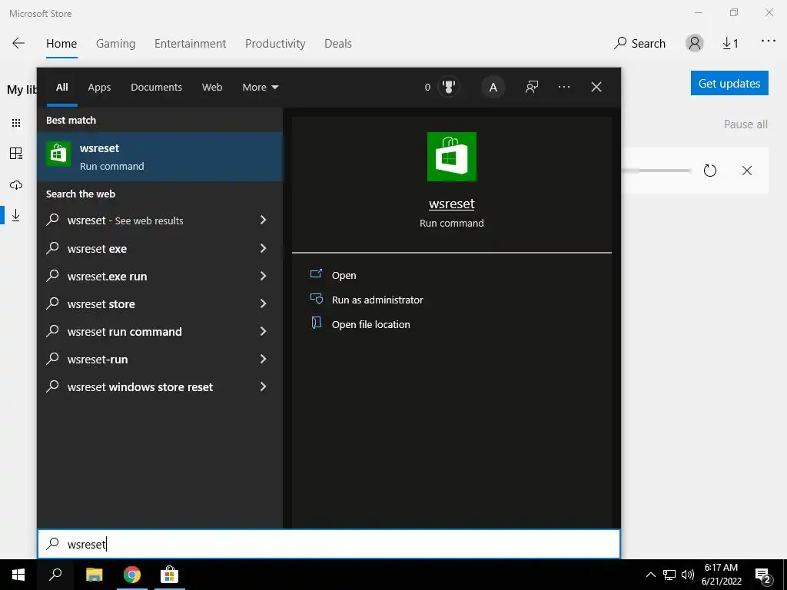The image size is (787, 590).
Task: Click the Microsoft Store taskbar icon
Action: [x=170, y=575]
